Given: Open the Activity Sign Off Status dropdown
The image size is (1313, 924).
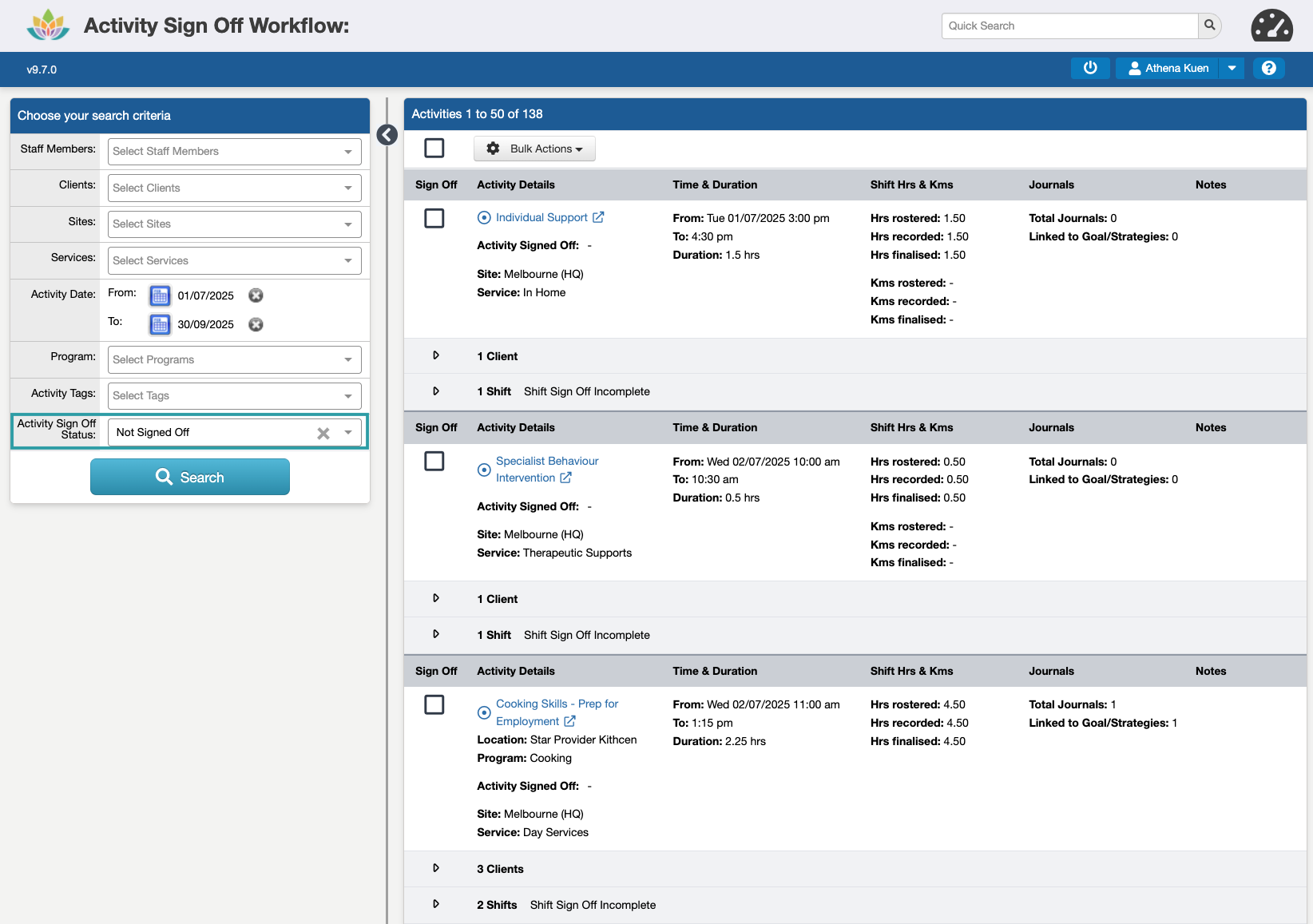Looking at the screenshot, I should coord(348,433).
